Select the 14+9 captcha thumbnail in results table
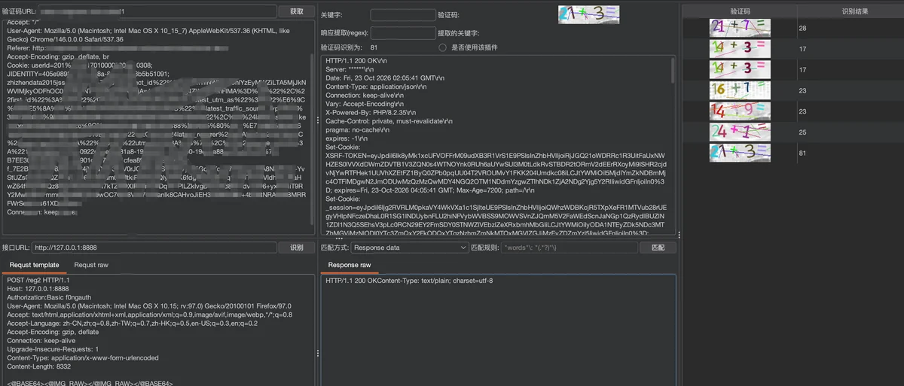This screenshot has height=386, width=904. [x=740, y=111]
